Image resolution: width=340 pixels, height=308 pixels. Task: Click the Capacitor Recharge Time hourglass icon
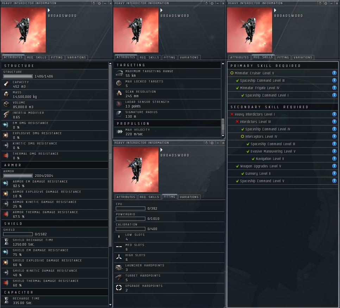click(6, 300)
